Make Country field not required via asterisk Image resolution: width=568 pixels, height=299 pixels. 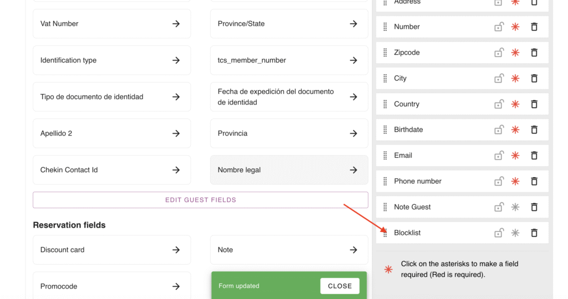tap(515, 104)
